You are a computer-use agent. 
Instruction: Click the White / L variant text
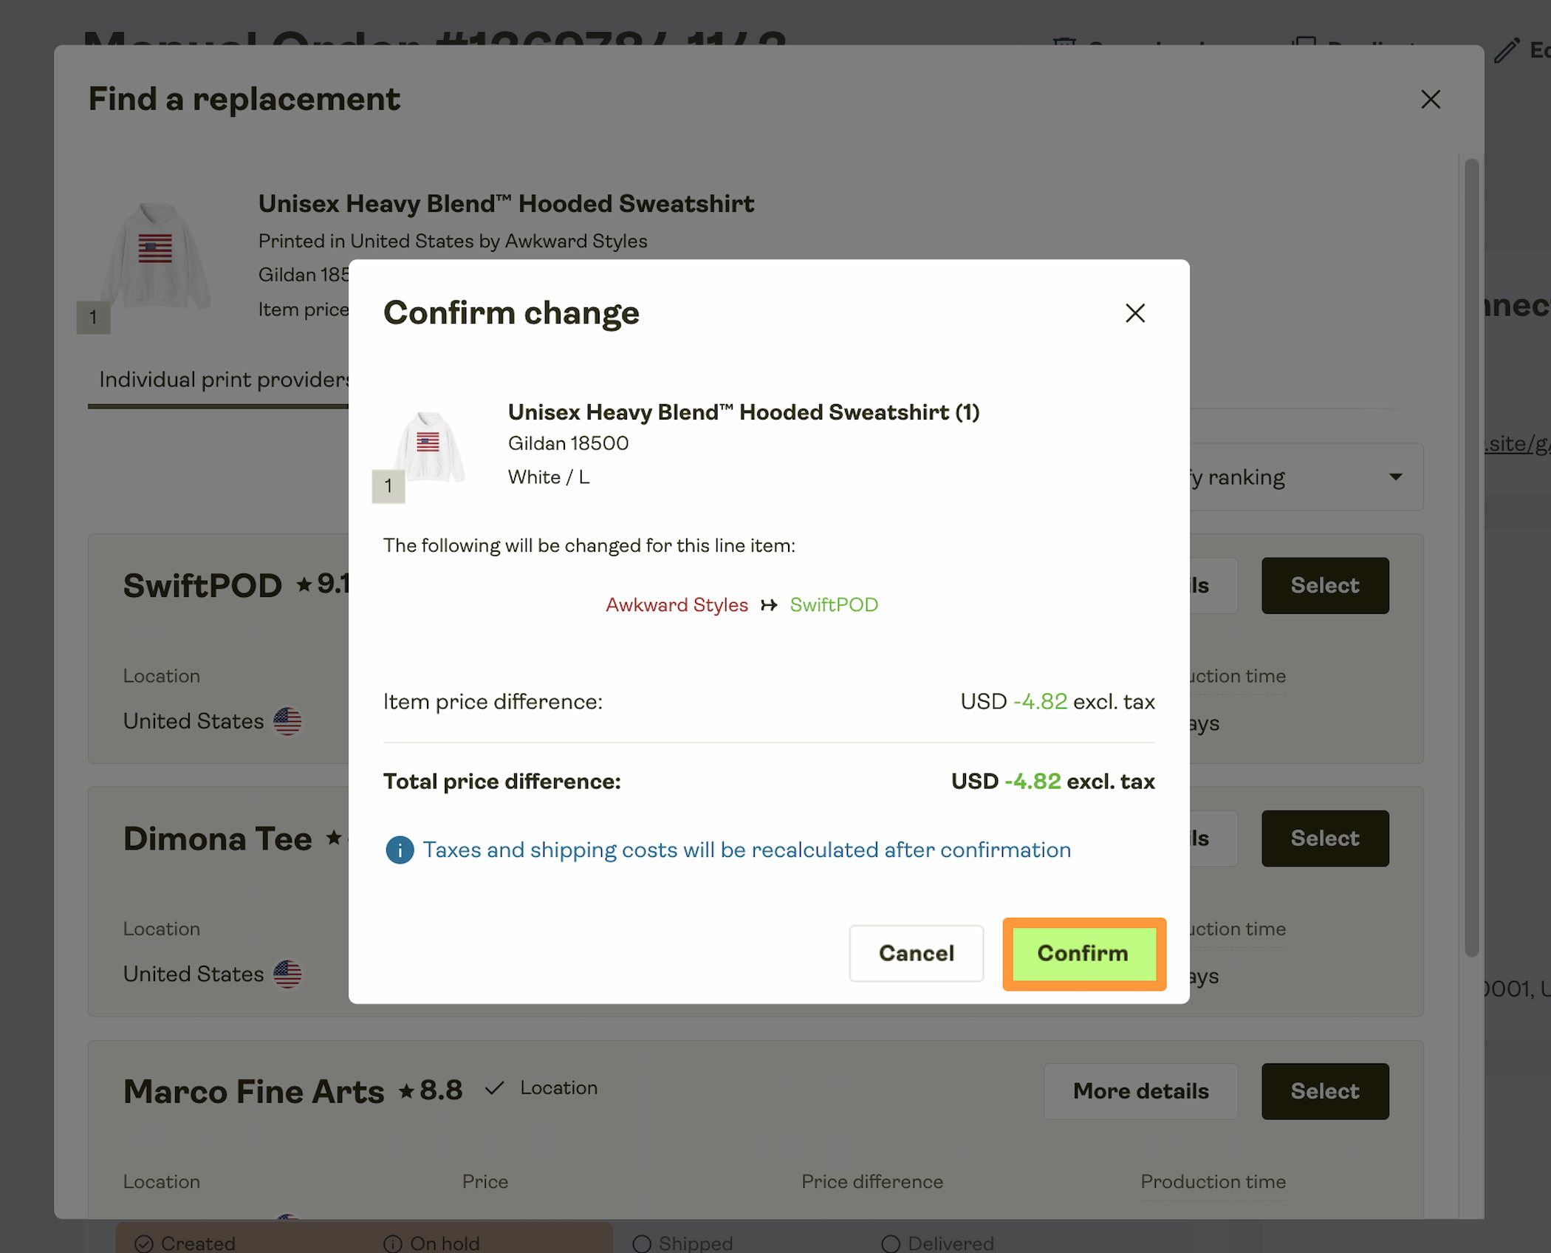coord(549,477)
